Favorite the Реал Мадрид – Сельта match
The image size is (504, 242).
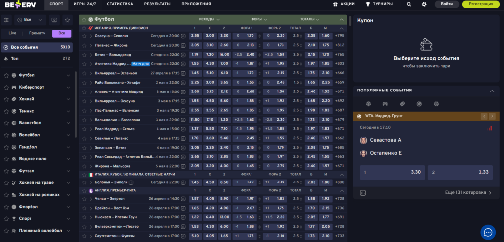click(x=84, y=129)
